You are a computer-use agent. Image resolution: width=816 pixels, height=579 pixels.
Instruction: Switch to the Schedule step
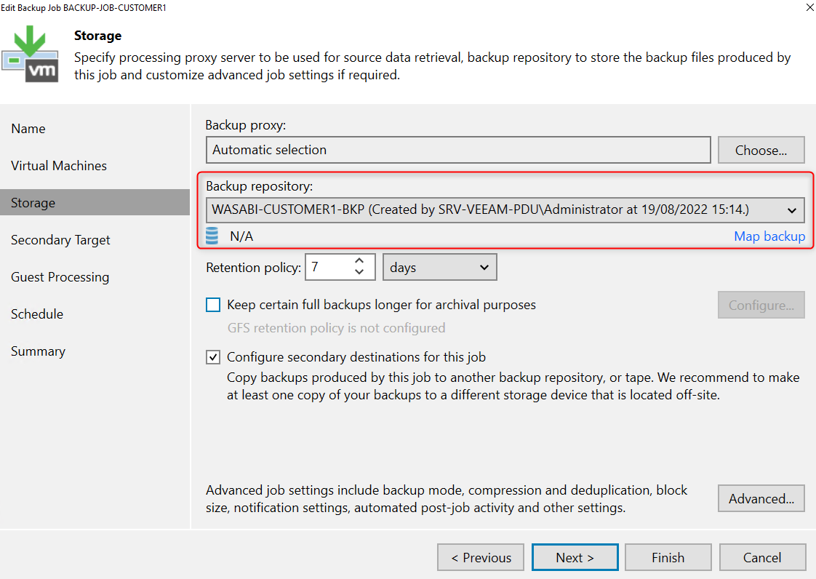pyautogui.click(x=37, y=314)
